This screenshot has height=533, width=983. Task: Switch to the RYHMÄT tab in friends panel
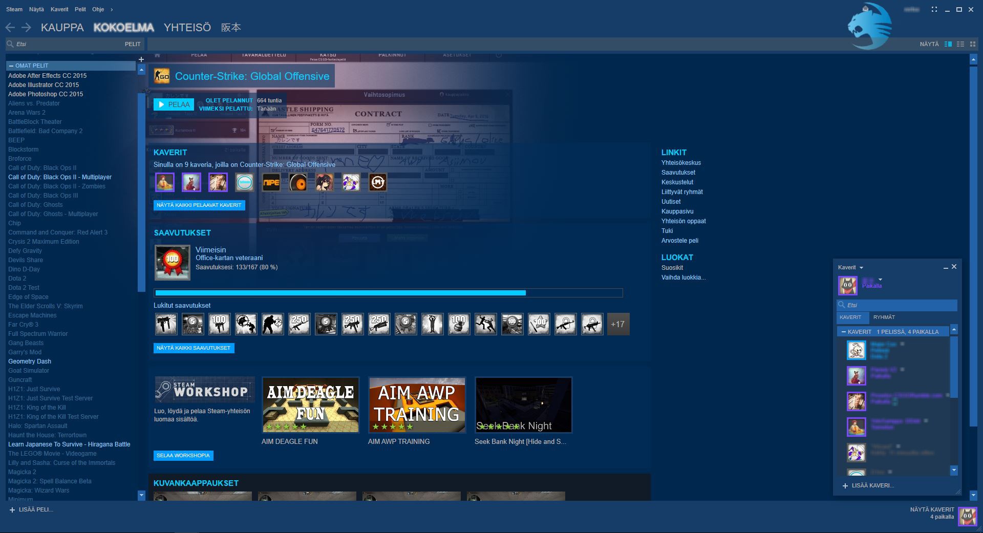coord(884,317)
